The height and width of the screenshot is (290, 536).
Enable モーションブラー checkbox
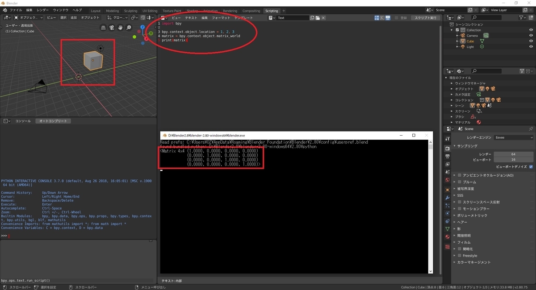click(460, 209)
